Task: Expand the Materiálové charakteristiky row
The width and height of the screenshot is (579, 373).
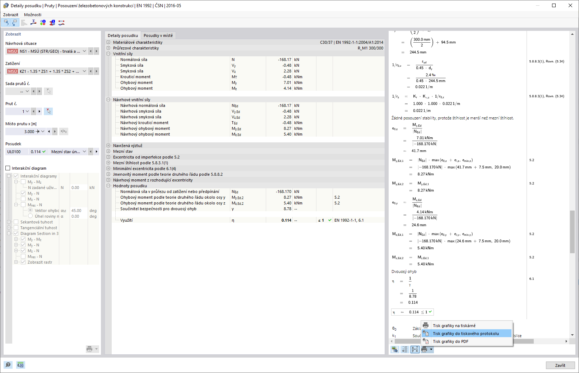Action: [x=108, y=42]
